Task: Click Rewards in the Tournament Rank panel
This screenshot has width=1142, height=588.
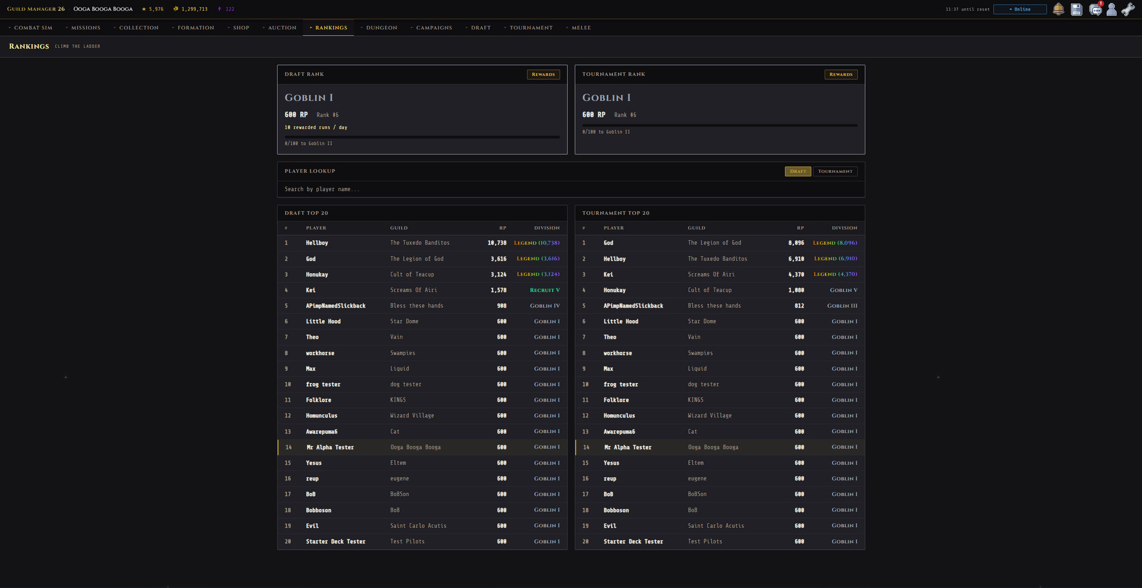Action: click(x=841, y=74)
